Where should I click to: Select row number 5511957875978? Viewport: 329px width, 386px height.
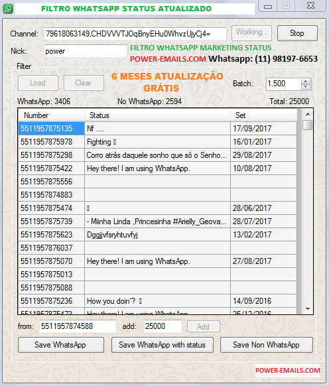coord(52,141)
